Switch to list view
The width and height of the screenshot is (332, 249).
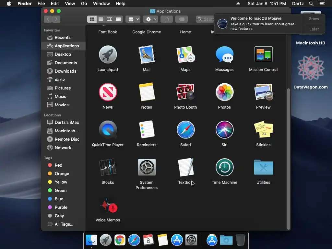coord(101,19)
